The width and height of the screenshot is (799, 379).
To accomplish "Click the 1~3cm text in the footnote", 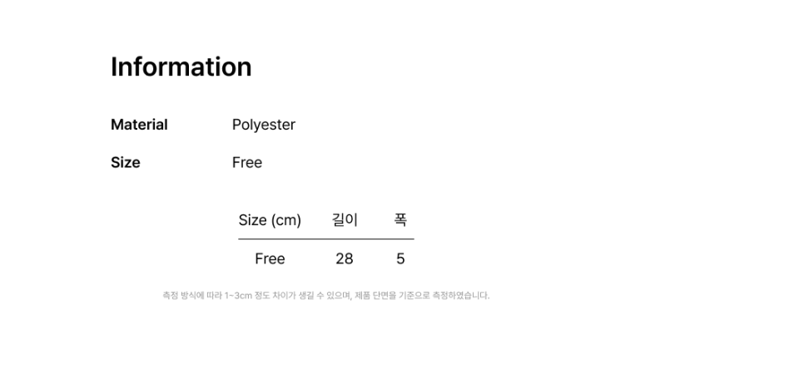I will pos(239,296).
